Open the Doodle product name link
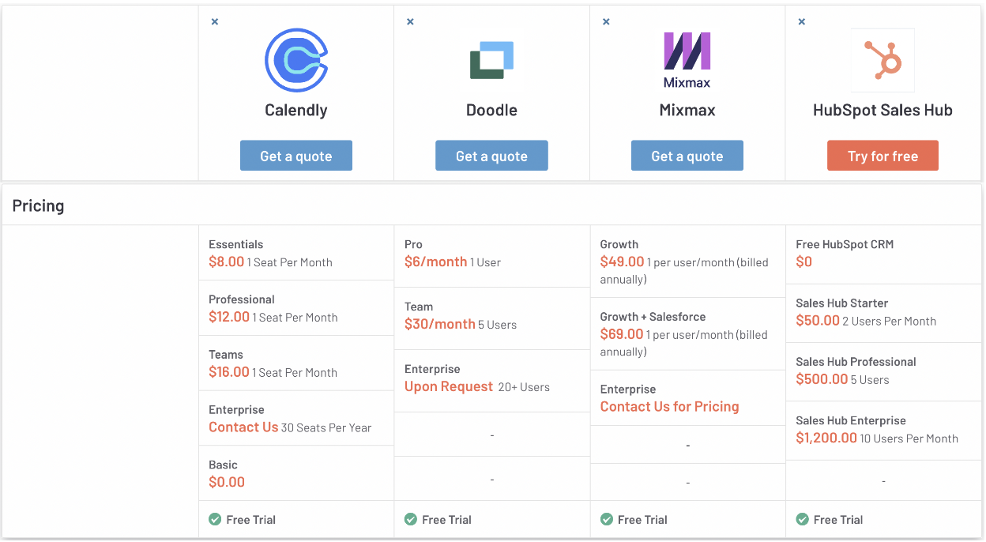 (x=491, y=111)
